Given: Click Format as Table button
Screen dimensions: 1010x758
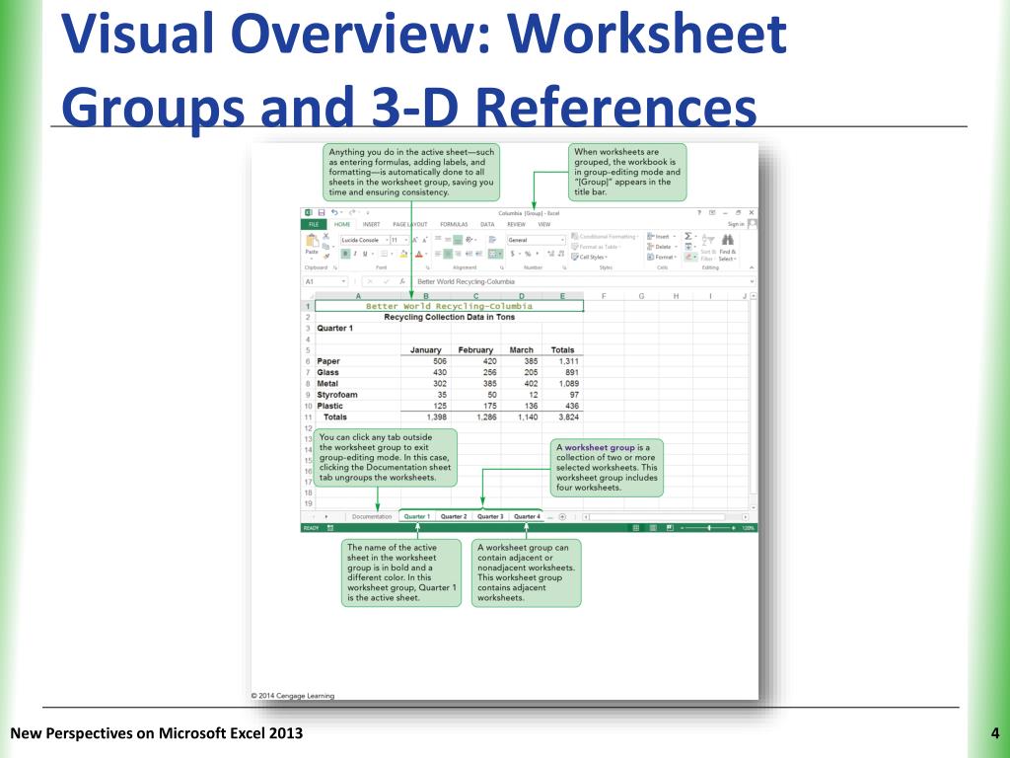Looking at the screenshot, I should pyautogui.click(x=597, y=246).
